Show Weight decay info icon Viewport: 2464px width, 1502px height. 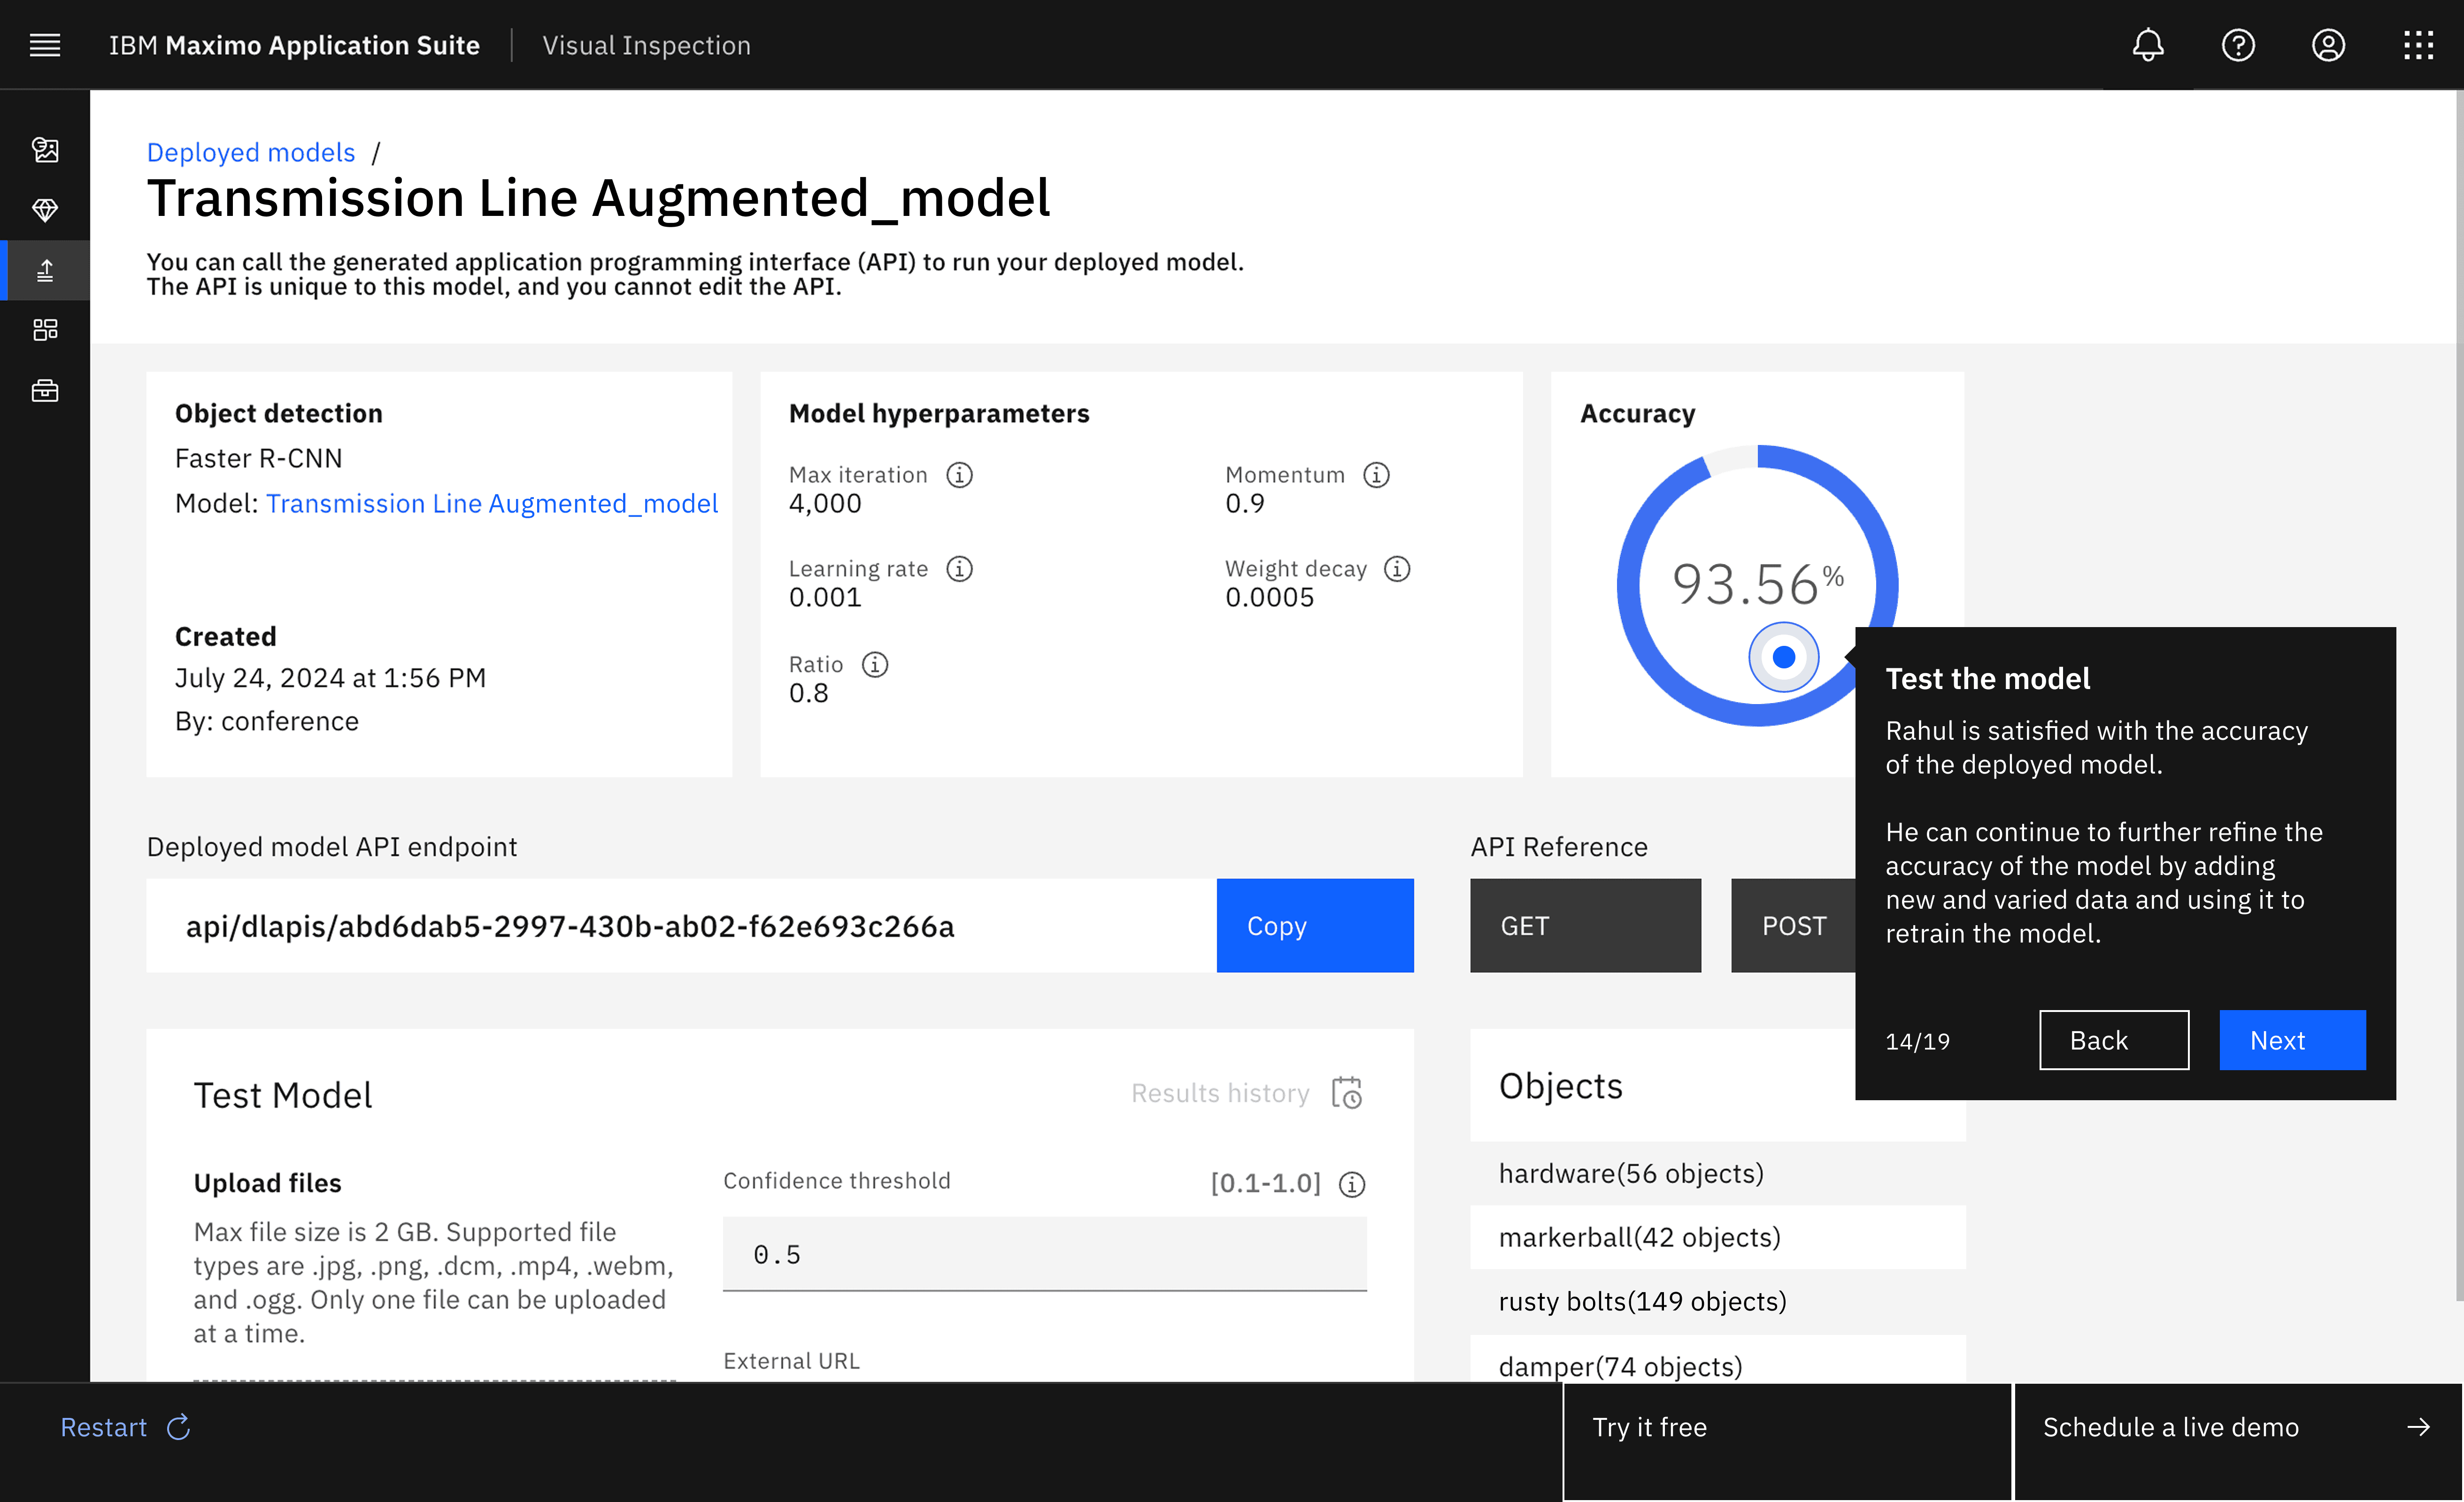coord(1396,569)
